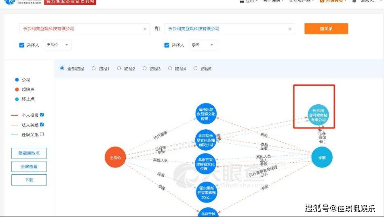Open the 企业级产品 header dropdown
This screenshot has height=217, width=384.
(302, 1)
